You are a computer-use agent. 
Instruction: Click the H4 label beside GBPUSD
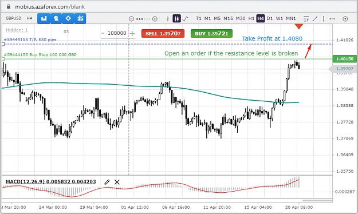tap(29, 18)
